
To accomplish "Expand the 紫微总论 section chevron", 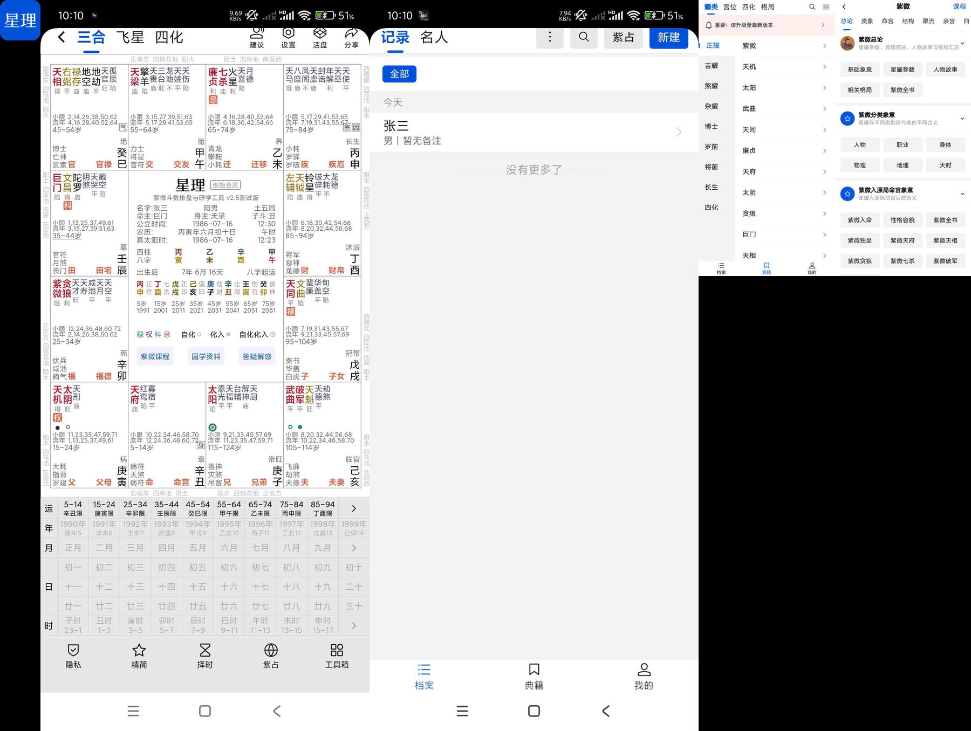I will [962, 43].
